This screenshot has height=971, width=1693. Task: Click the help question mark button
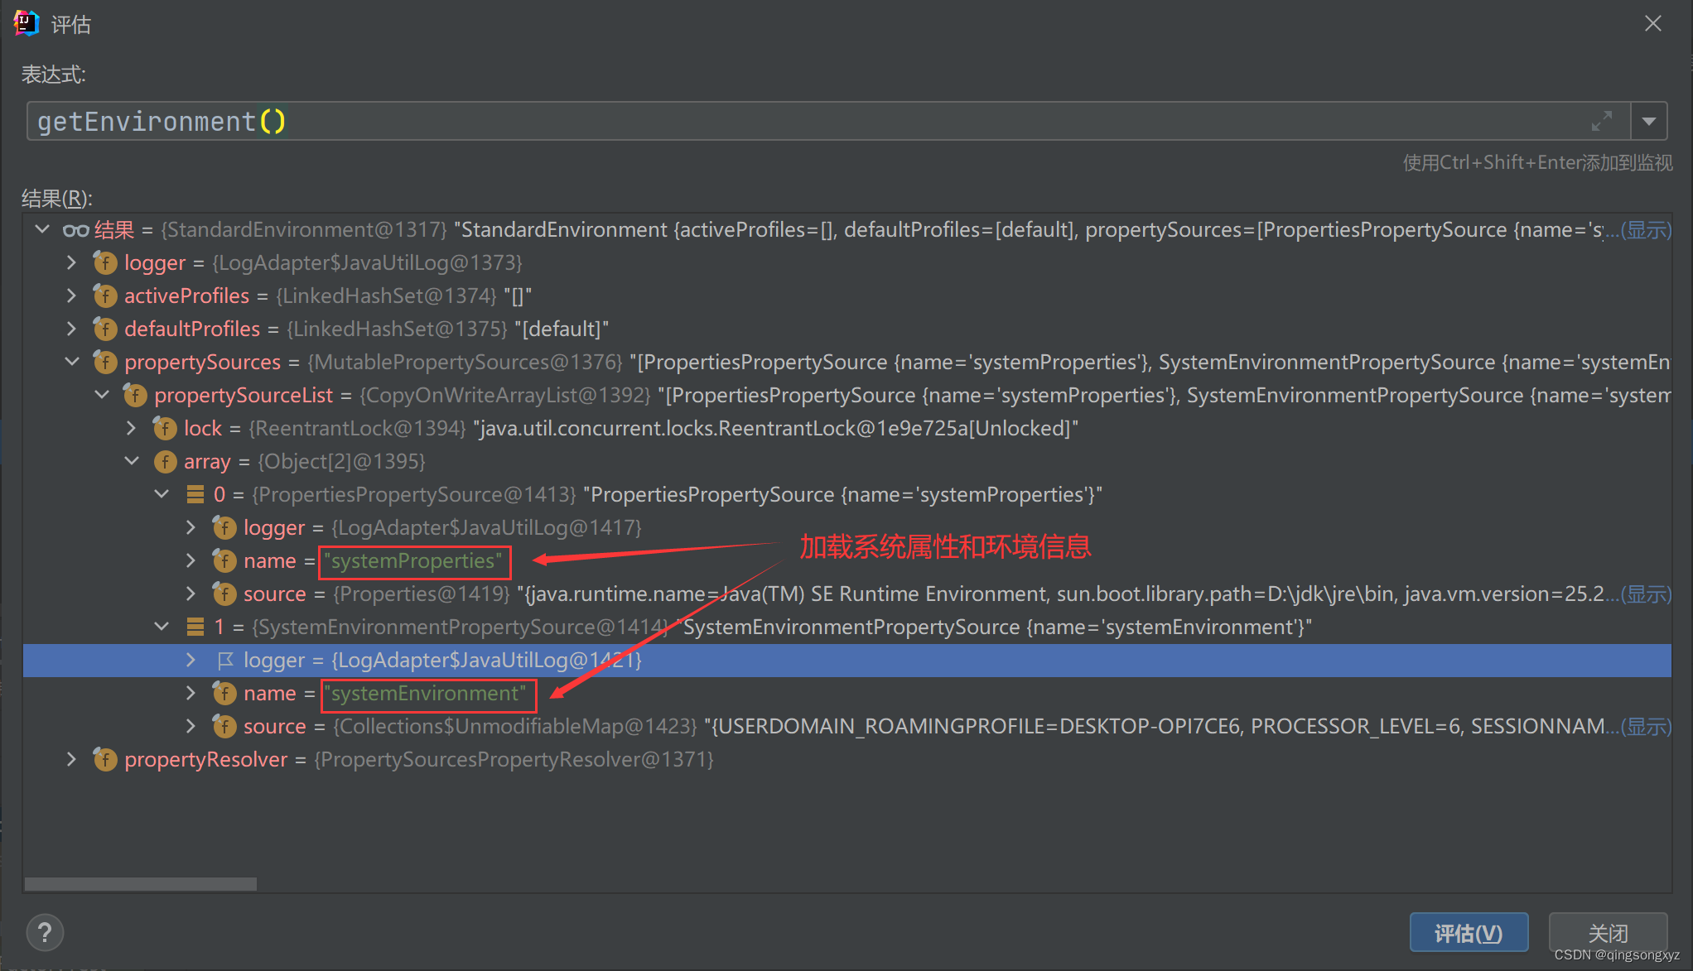click(x=45, y=933)
